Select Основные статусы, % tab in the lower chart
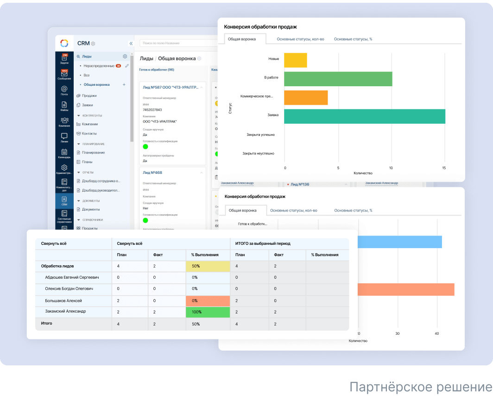This screenshot has height=396, width=493. (x=353, y=211)
